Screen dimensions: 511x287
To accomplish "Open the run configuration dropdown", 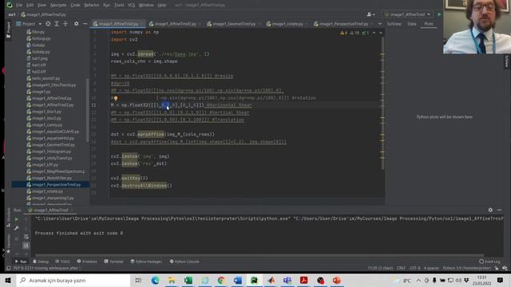I will click(408, 14).
